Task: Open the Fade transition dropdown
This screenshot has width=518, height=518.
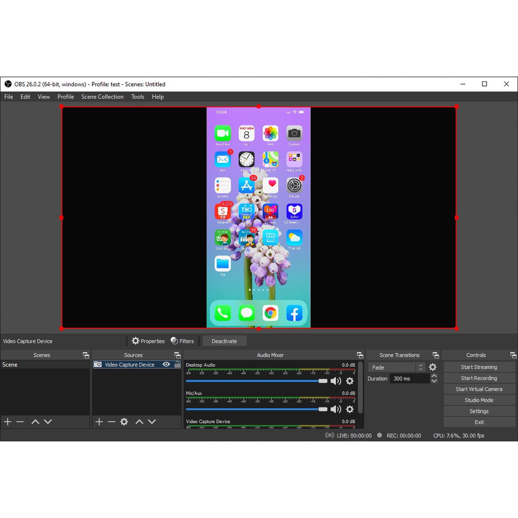Action: [x=396, y=367]
